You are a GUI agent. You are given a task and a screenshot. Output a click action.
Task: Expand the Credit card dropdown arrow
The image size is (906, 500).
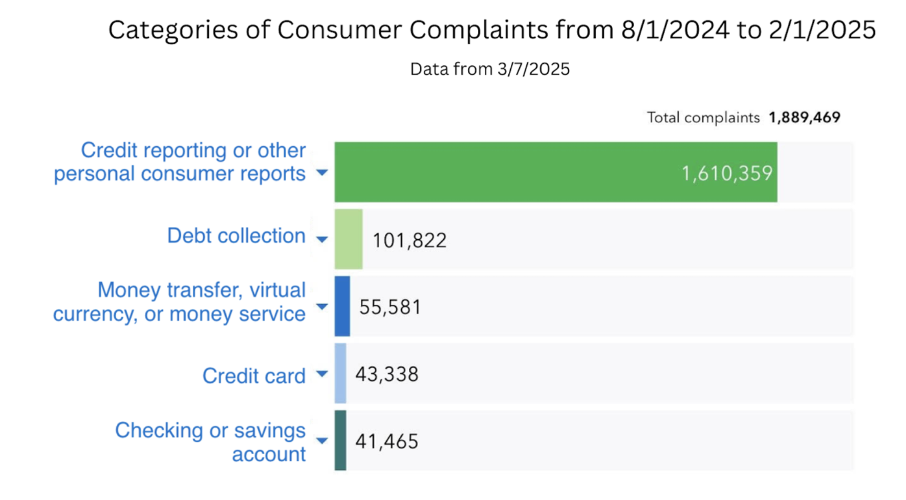[x=322, y=374]
